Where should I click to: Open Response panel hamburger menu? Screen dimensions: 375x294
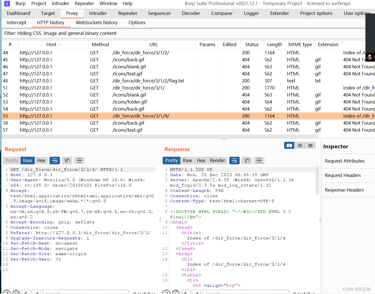click(259, 160)
